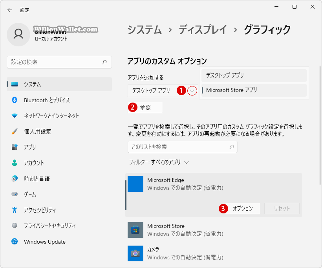Image resolution: width=322 pixels, height=268 pixels.
Task: Click the カメラ app icon
Action: (x=135, y=253)
